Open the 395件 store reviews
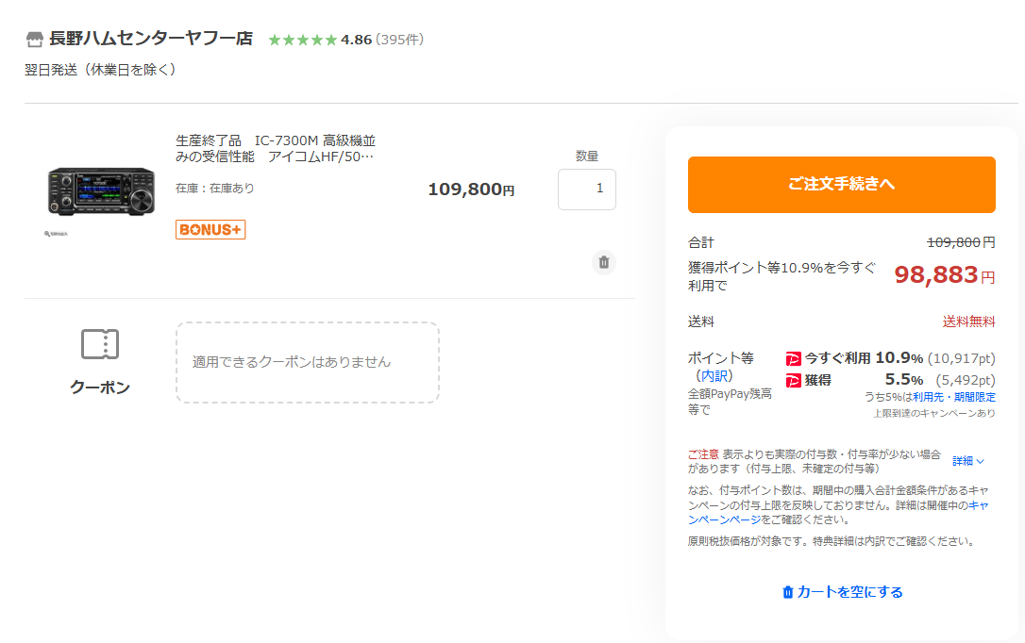1025x643 pixels. point(400,40)
